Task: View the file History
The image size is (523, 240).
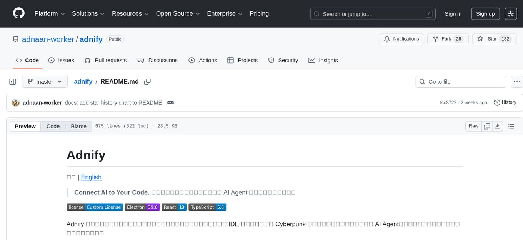Action: click(x=505, y=102)
